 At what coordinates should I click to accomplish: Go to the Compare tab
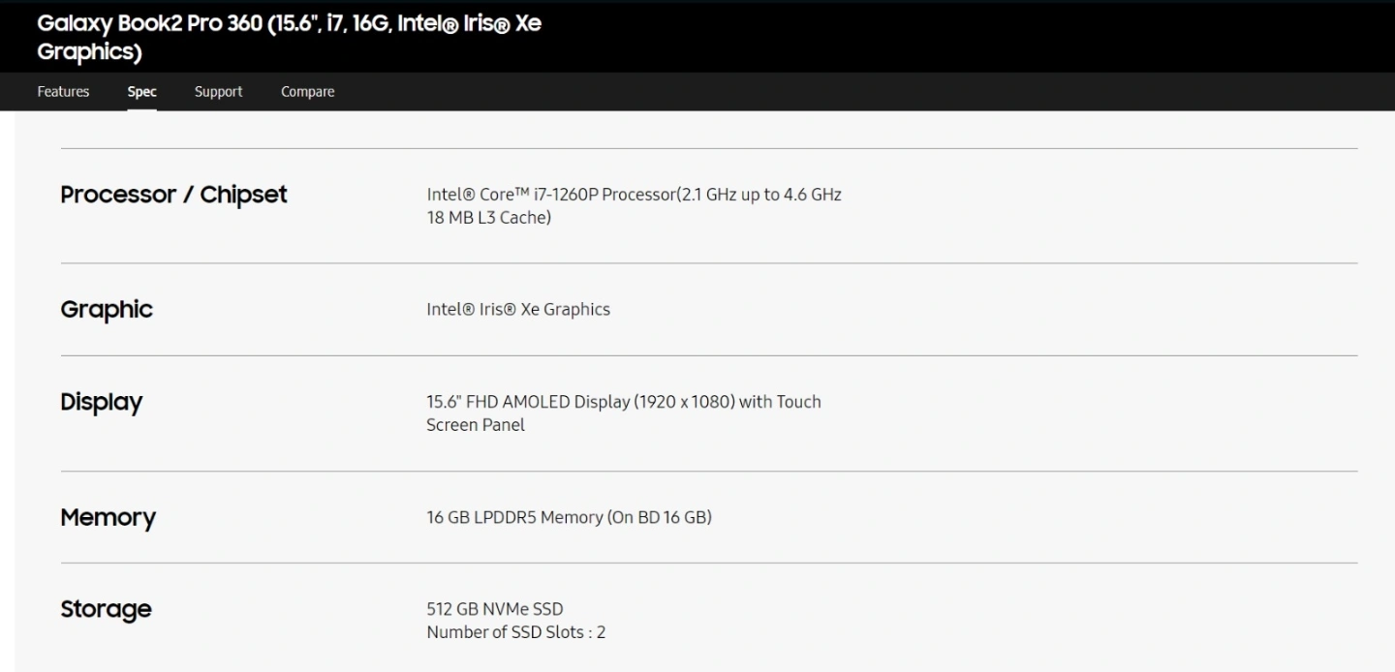tap(308, 92)
